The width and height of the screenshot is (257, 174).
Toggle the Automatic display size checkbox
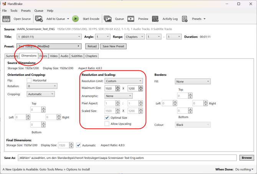pyautogui.click(x=79, y=145)
